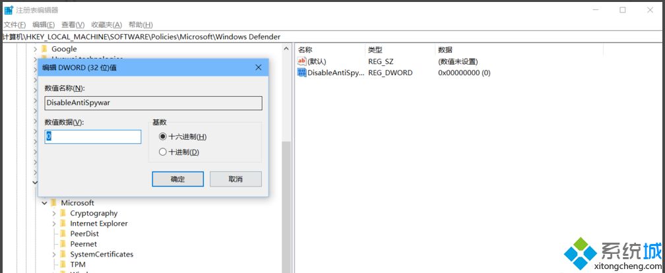Open the 收藏夹(A) menu
Screen dimensions: 665x273
pyautogui.click(x=106, y=25)
